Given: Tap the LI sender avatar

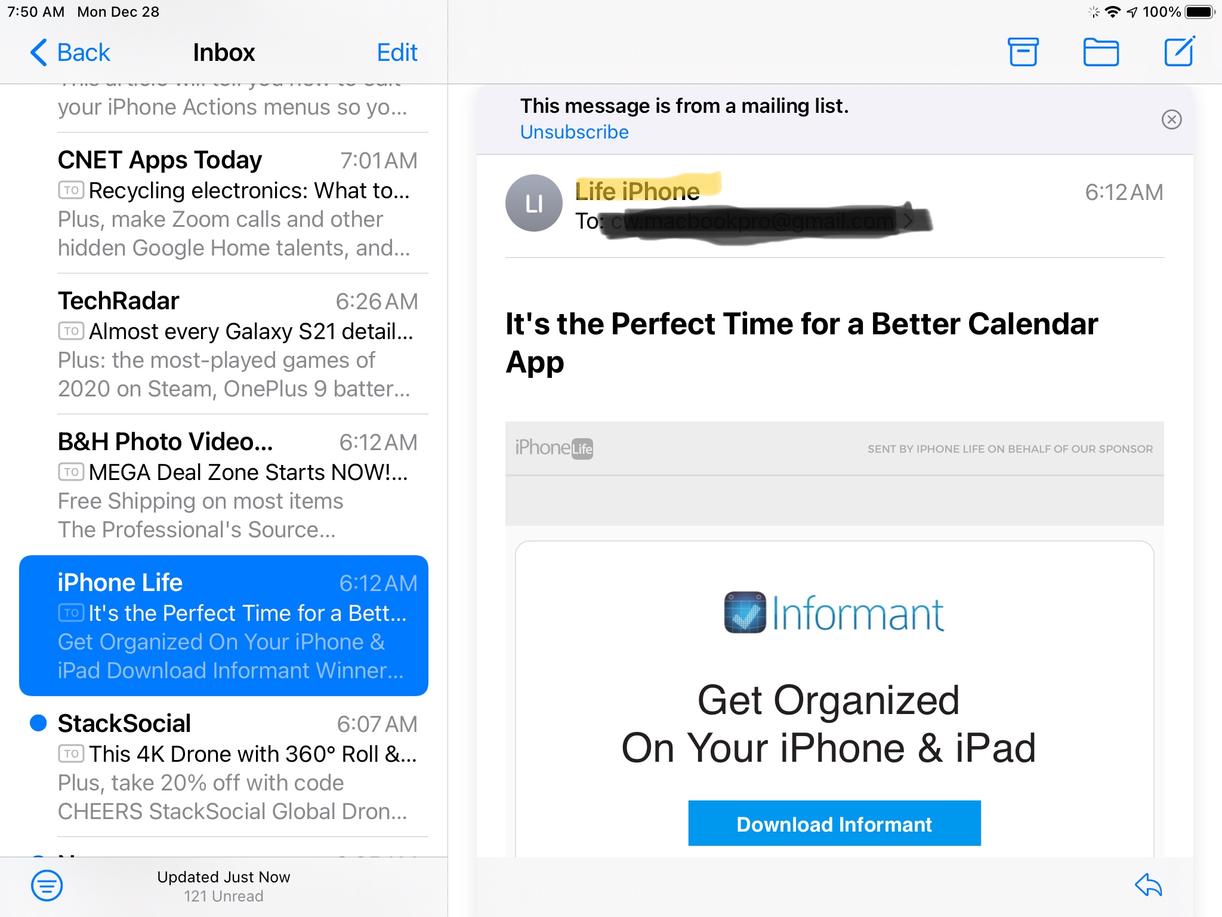Looking at the screenshot, I should [533, 203].
